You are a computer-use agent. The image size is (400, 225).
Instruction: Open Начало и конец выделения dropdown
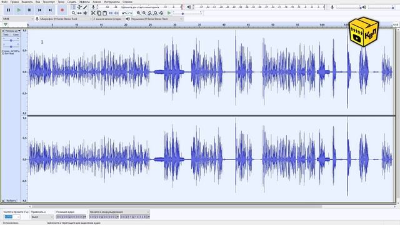(119, 212)
